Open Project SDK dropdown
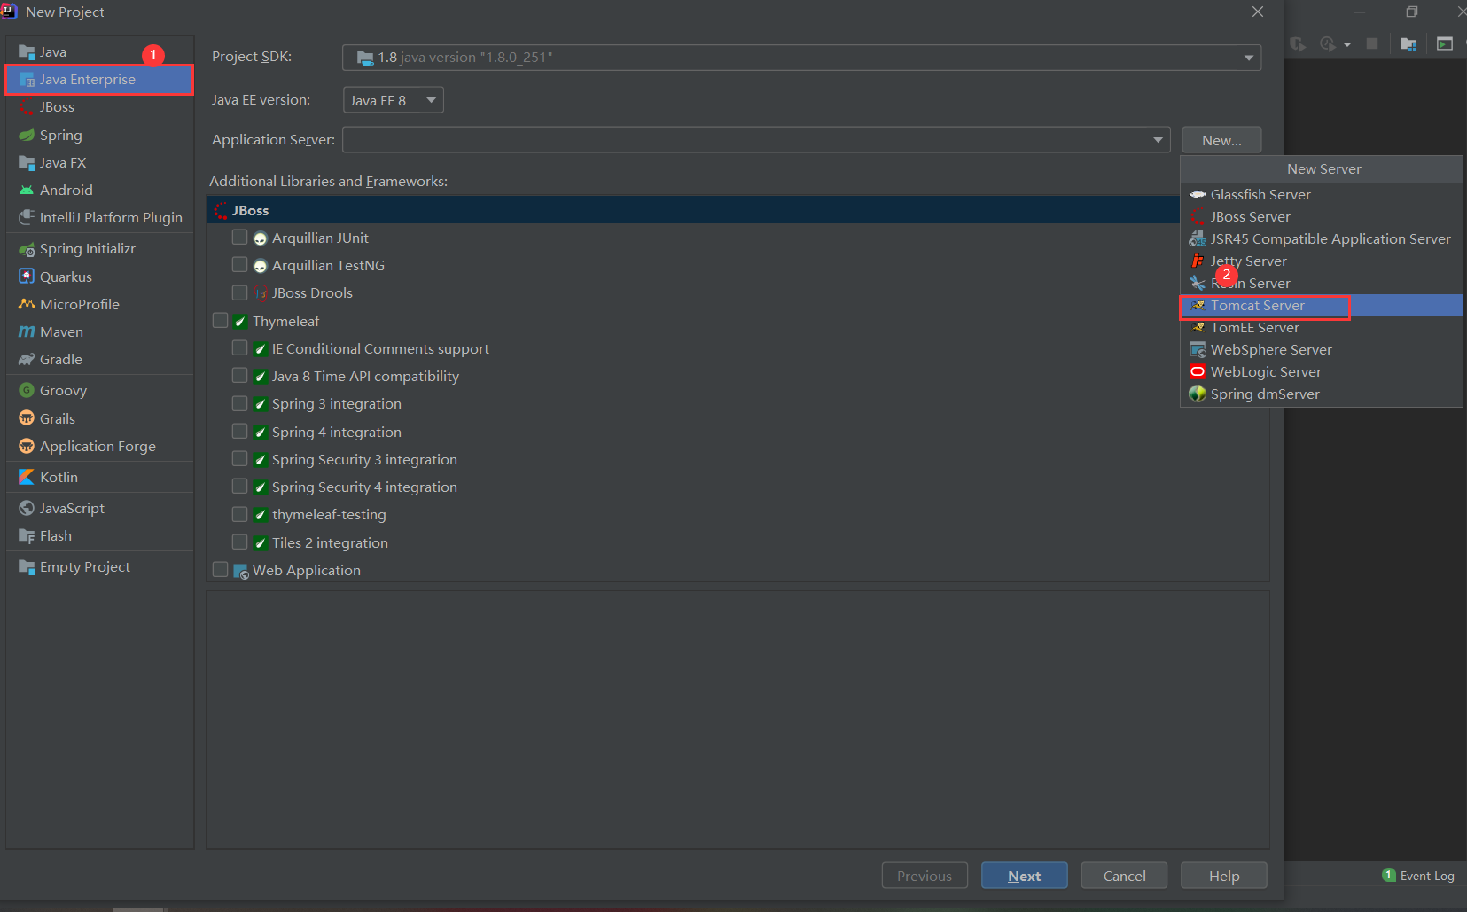The image size is (1467, 912). coord(801,58)
